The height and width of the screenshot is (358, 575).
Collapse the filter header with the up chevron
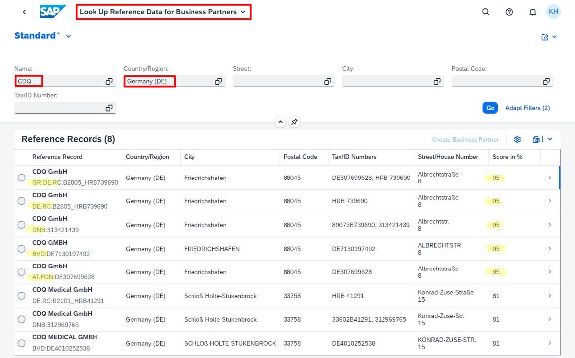pyautogui.click(x=280, y=122)
